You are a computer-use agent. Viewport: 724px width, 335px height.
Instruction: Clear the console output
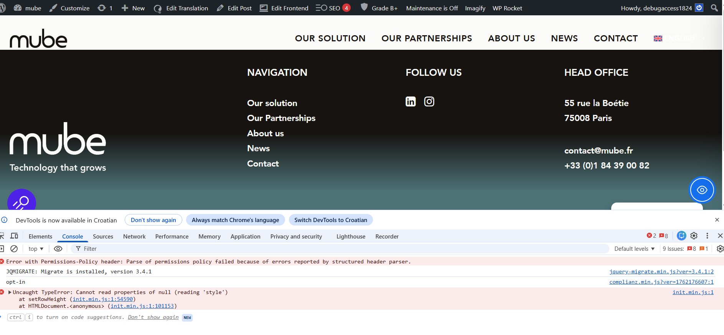(14, 249)
